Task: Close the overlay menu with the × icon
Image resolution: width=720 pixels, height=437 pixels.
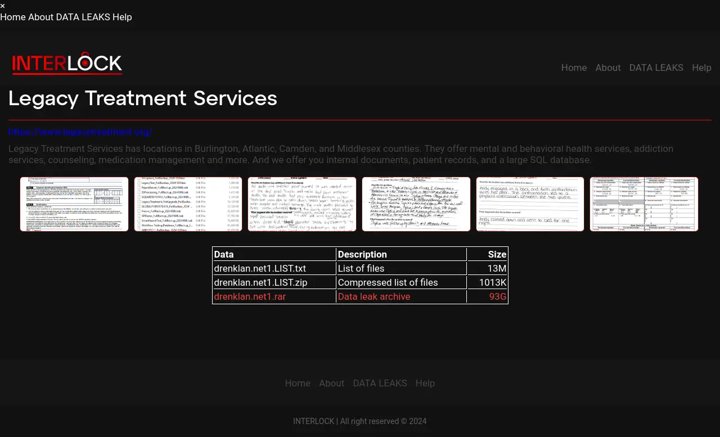Action: tap(3, 6)
